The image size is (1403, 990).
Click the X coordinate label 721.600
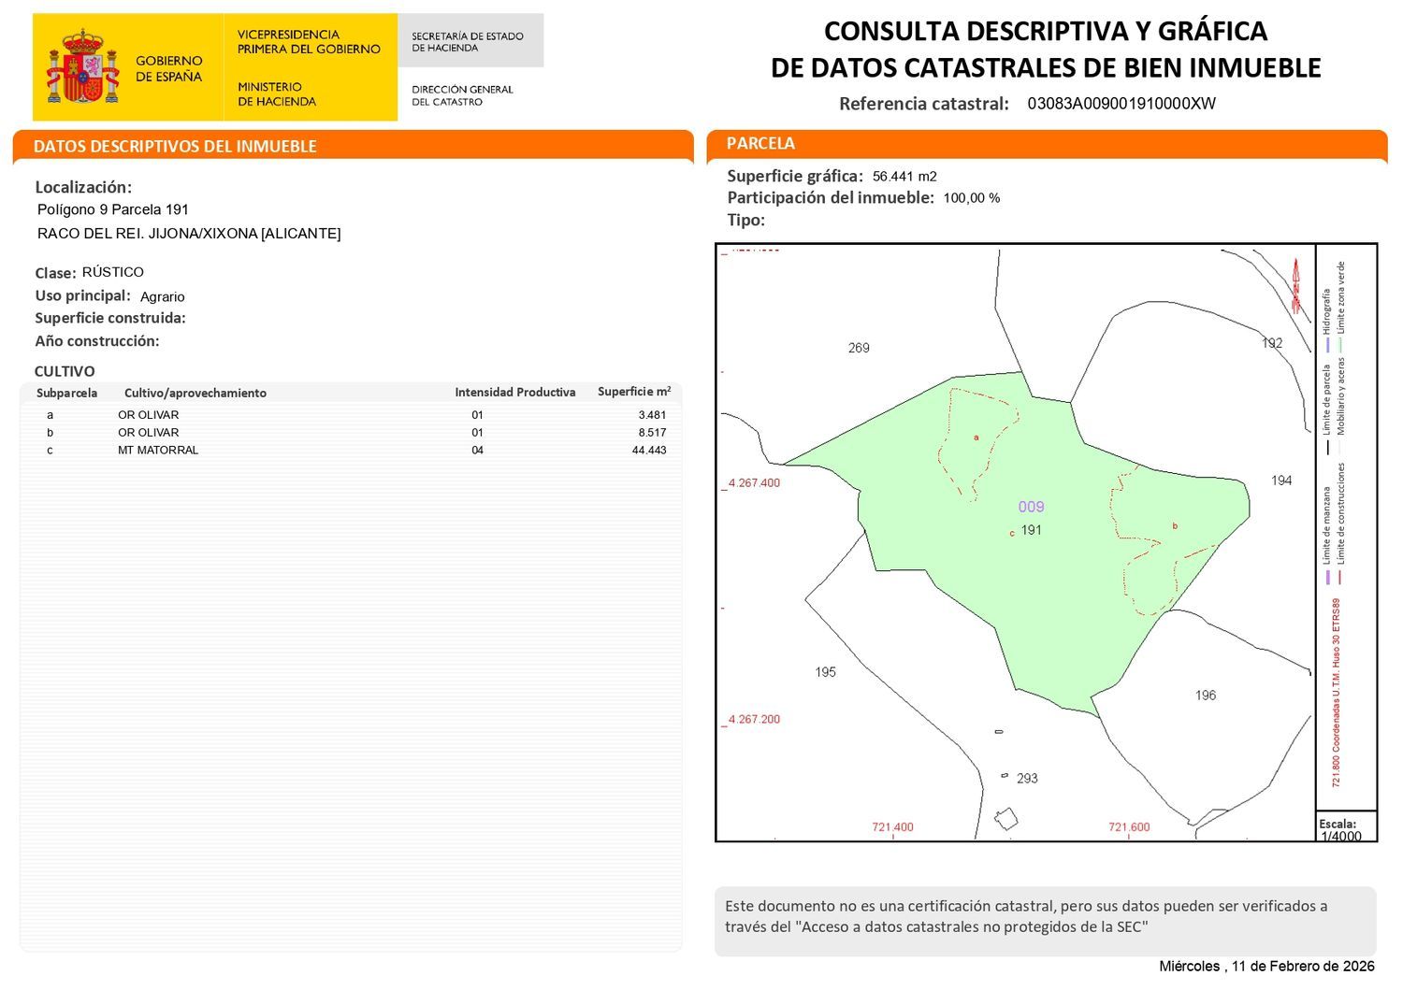click(1129, 827)
